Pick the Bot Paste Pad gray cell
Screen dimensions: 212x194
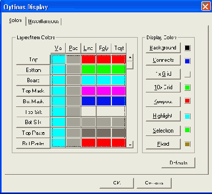[73, 143]
